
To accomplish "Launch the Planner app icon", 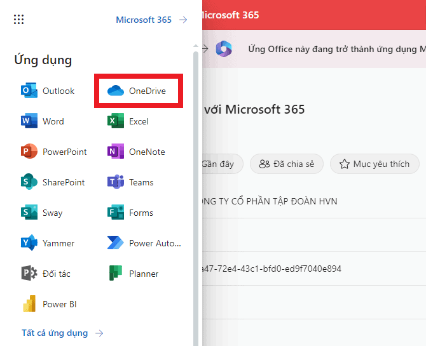I will pos(116,273).
